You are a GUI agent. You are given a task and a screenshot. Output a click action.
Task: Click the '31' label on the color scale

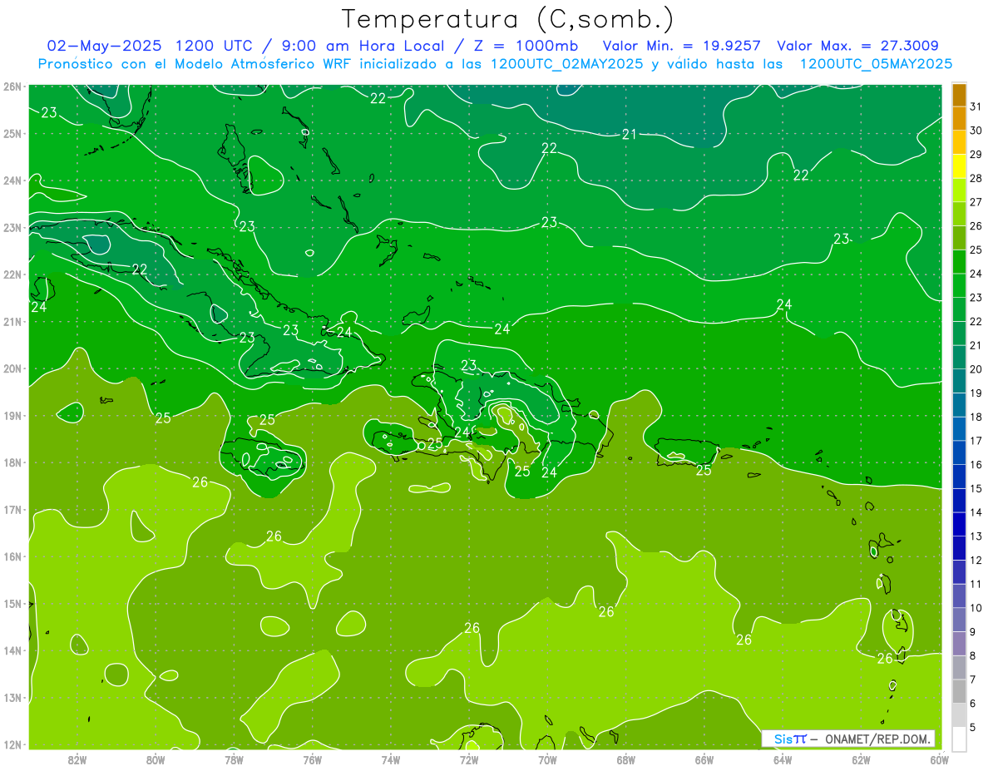tap(976, 106)
